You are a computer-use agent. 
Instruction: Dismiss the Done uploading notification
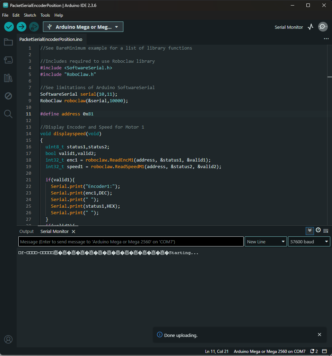[x=319, y=335]
